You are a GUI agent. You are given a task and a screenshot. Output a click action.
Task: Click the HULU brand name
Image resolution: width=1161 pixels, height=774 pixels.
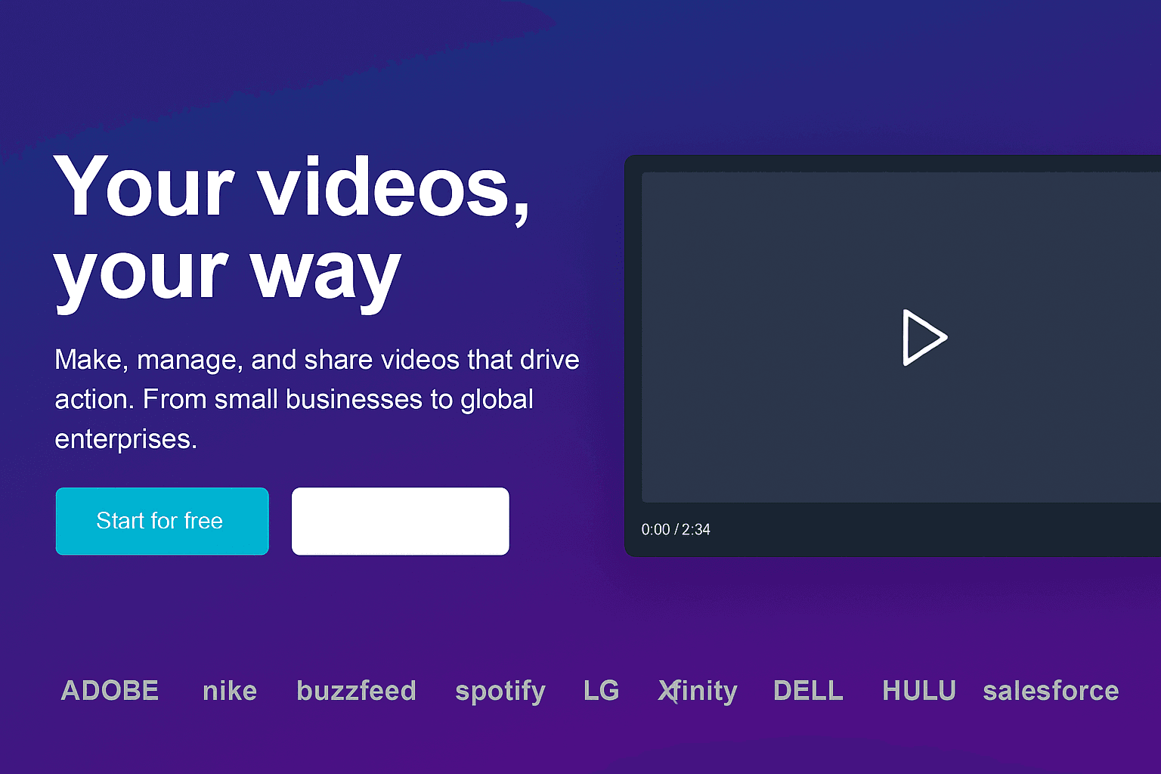click(919, 691)
